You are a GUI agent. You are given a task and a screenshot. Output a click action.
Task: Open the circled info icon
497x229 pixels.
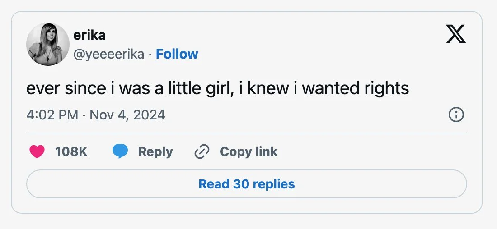coord(456,115)
